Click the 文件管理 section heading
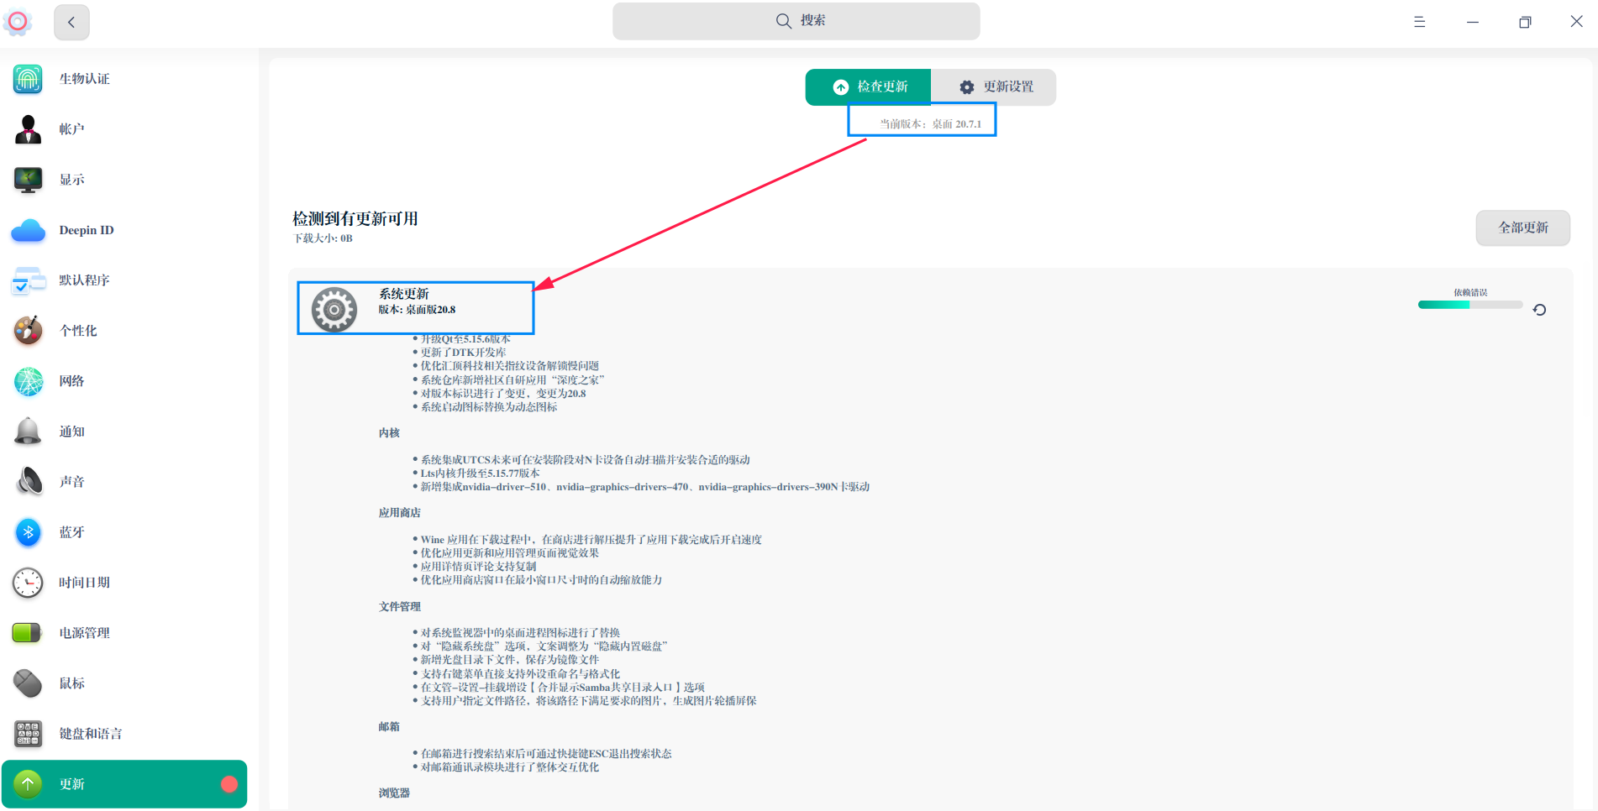The width and height of the screenshot is (1598, 811). tap(400, 607)
